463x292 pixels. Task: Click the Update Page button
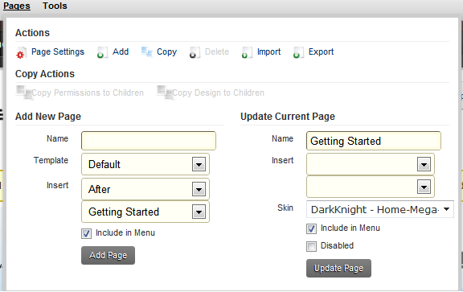338,269
